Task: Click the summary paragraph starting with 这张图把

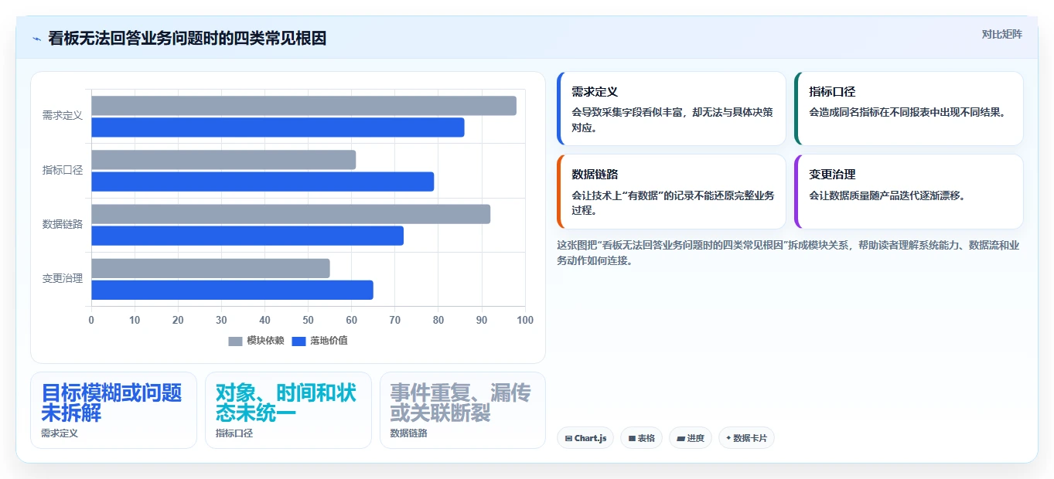Action: [x=789, y=253]
